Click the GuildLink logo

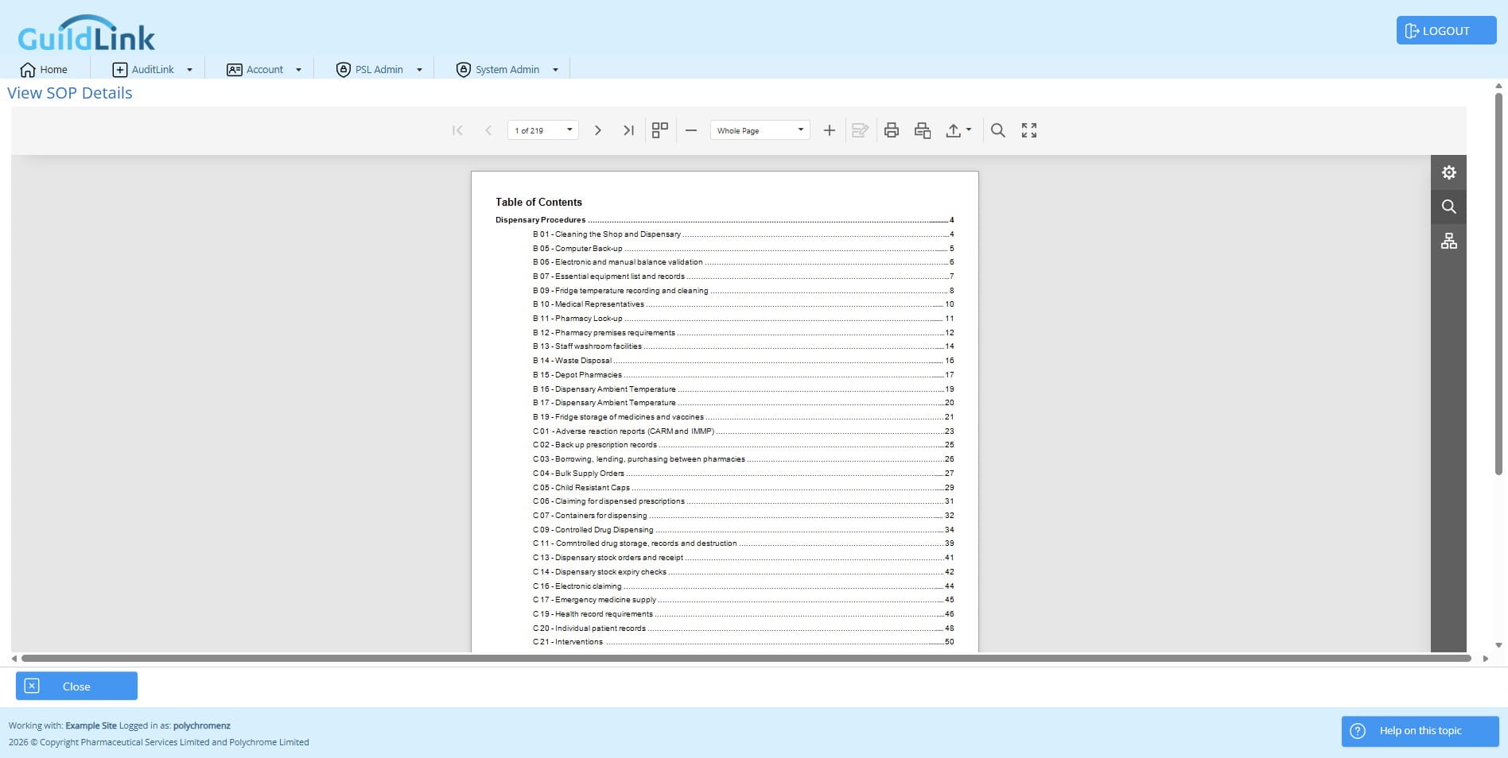[87, 33]
